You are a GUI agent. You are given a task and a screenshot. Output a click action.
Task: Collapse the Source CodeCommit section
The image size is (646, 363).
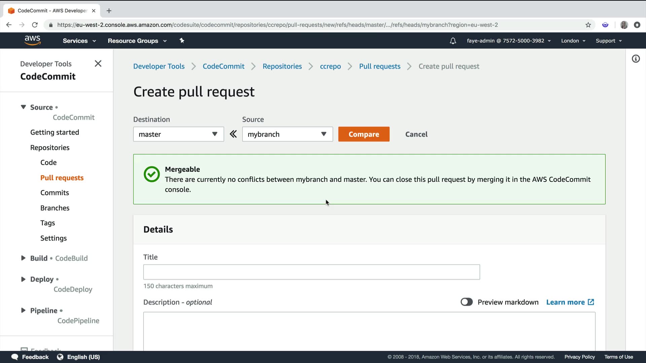23,107
